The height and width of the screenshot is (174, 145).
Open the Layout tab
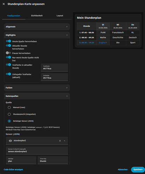(x=60, y=16)
